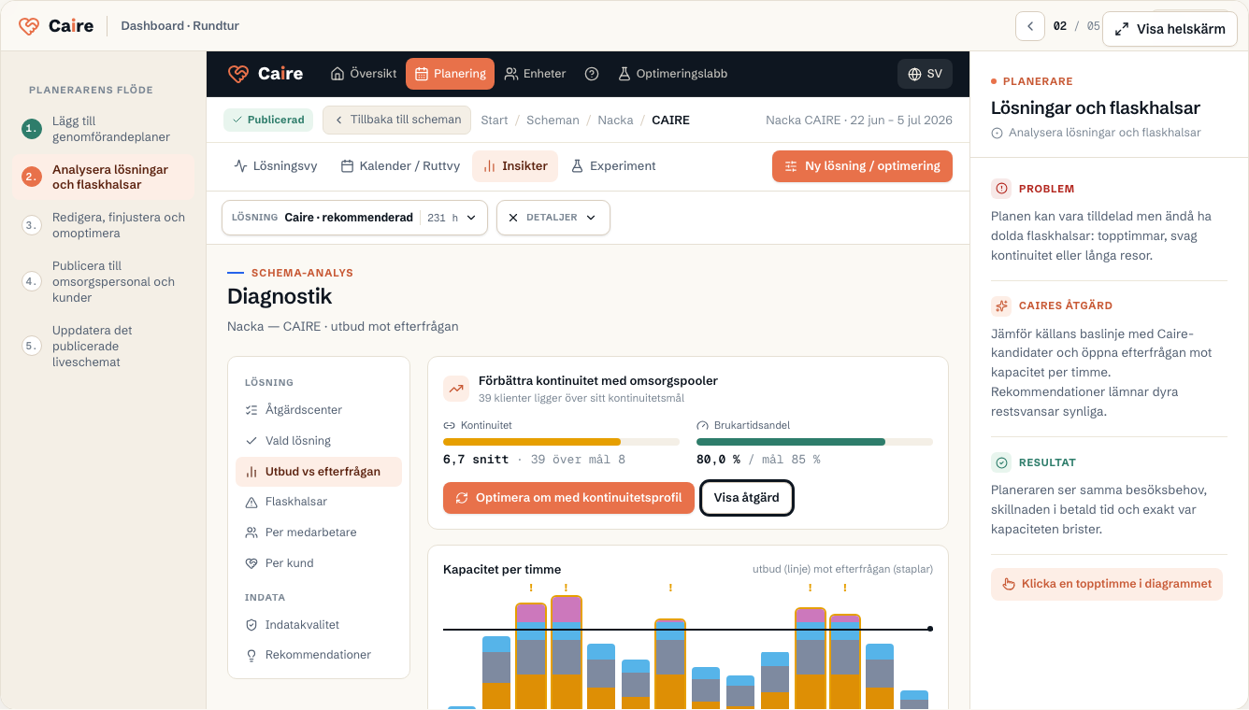Click the Scheman breadcrumb
Viewport: 1249px width, 710px height.
click(553, 121)
